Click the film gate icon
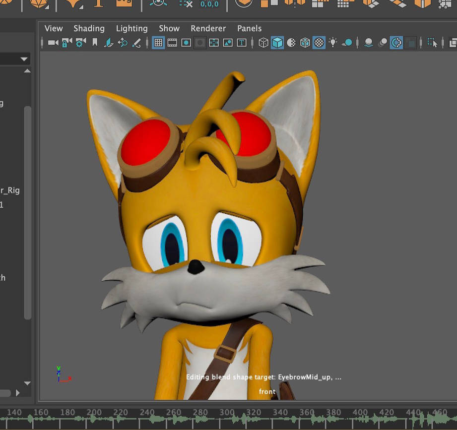Viewport: 457px width, 430px height. tap(173, 43)
